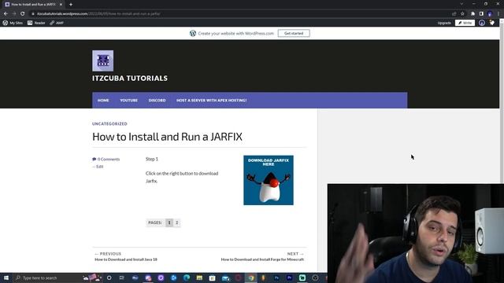This screenshot has width=504, height=283.
Task: Click the Edit post link
Action: (100, 167)
